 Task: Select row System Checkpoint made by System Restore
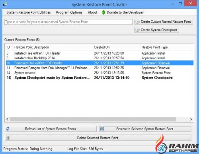click(99, 78)
